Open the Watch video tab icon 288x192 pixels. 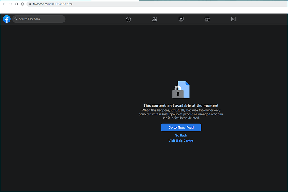(x=181, y=19)
